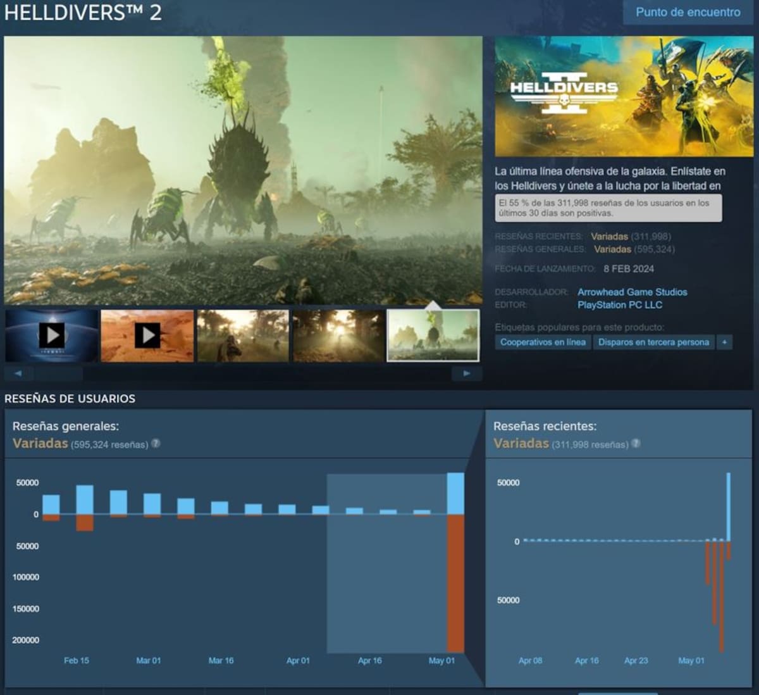Click the RESEÑAS DE USUARIOS heading

(70, 399)
